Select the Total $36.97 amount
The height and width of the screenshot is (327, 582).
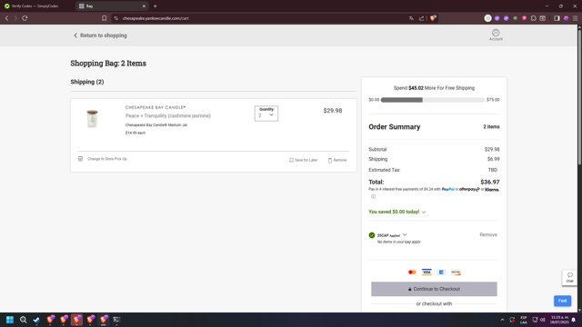point(490,182)
